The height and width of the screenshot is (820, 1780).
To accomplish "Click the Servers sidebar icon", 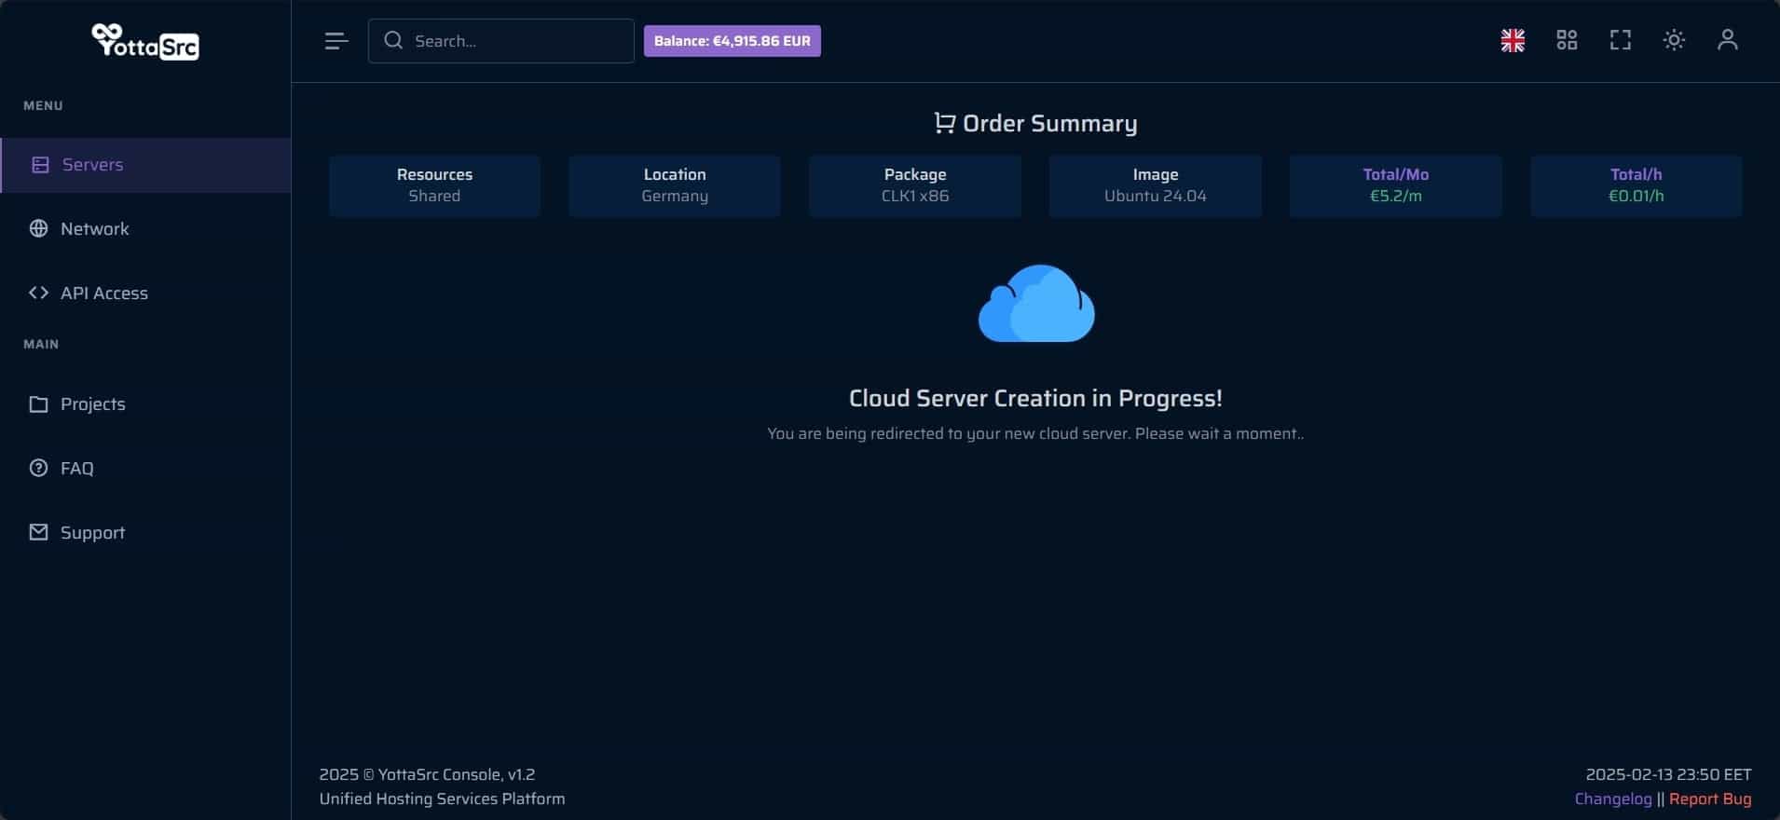I will click(40, 165).
